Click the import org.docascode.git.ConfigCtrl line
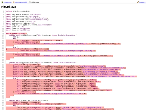Screen dimensions: 147x110 point(22,16)
